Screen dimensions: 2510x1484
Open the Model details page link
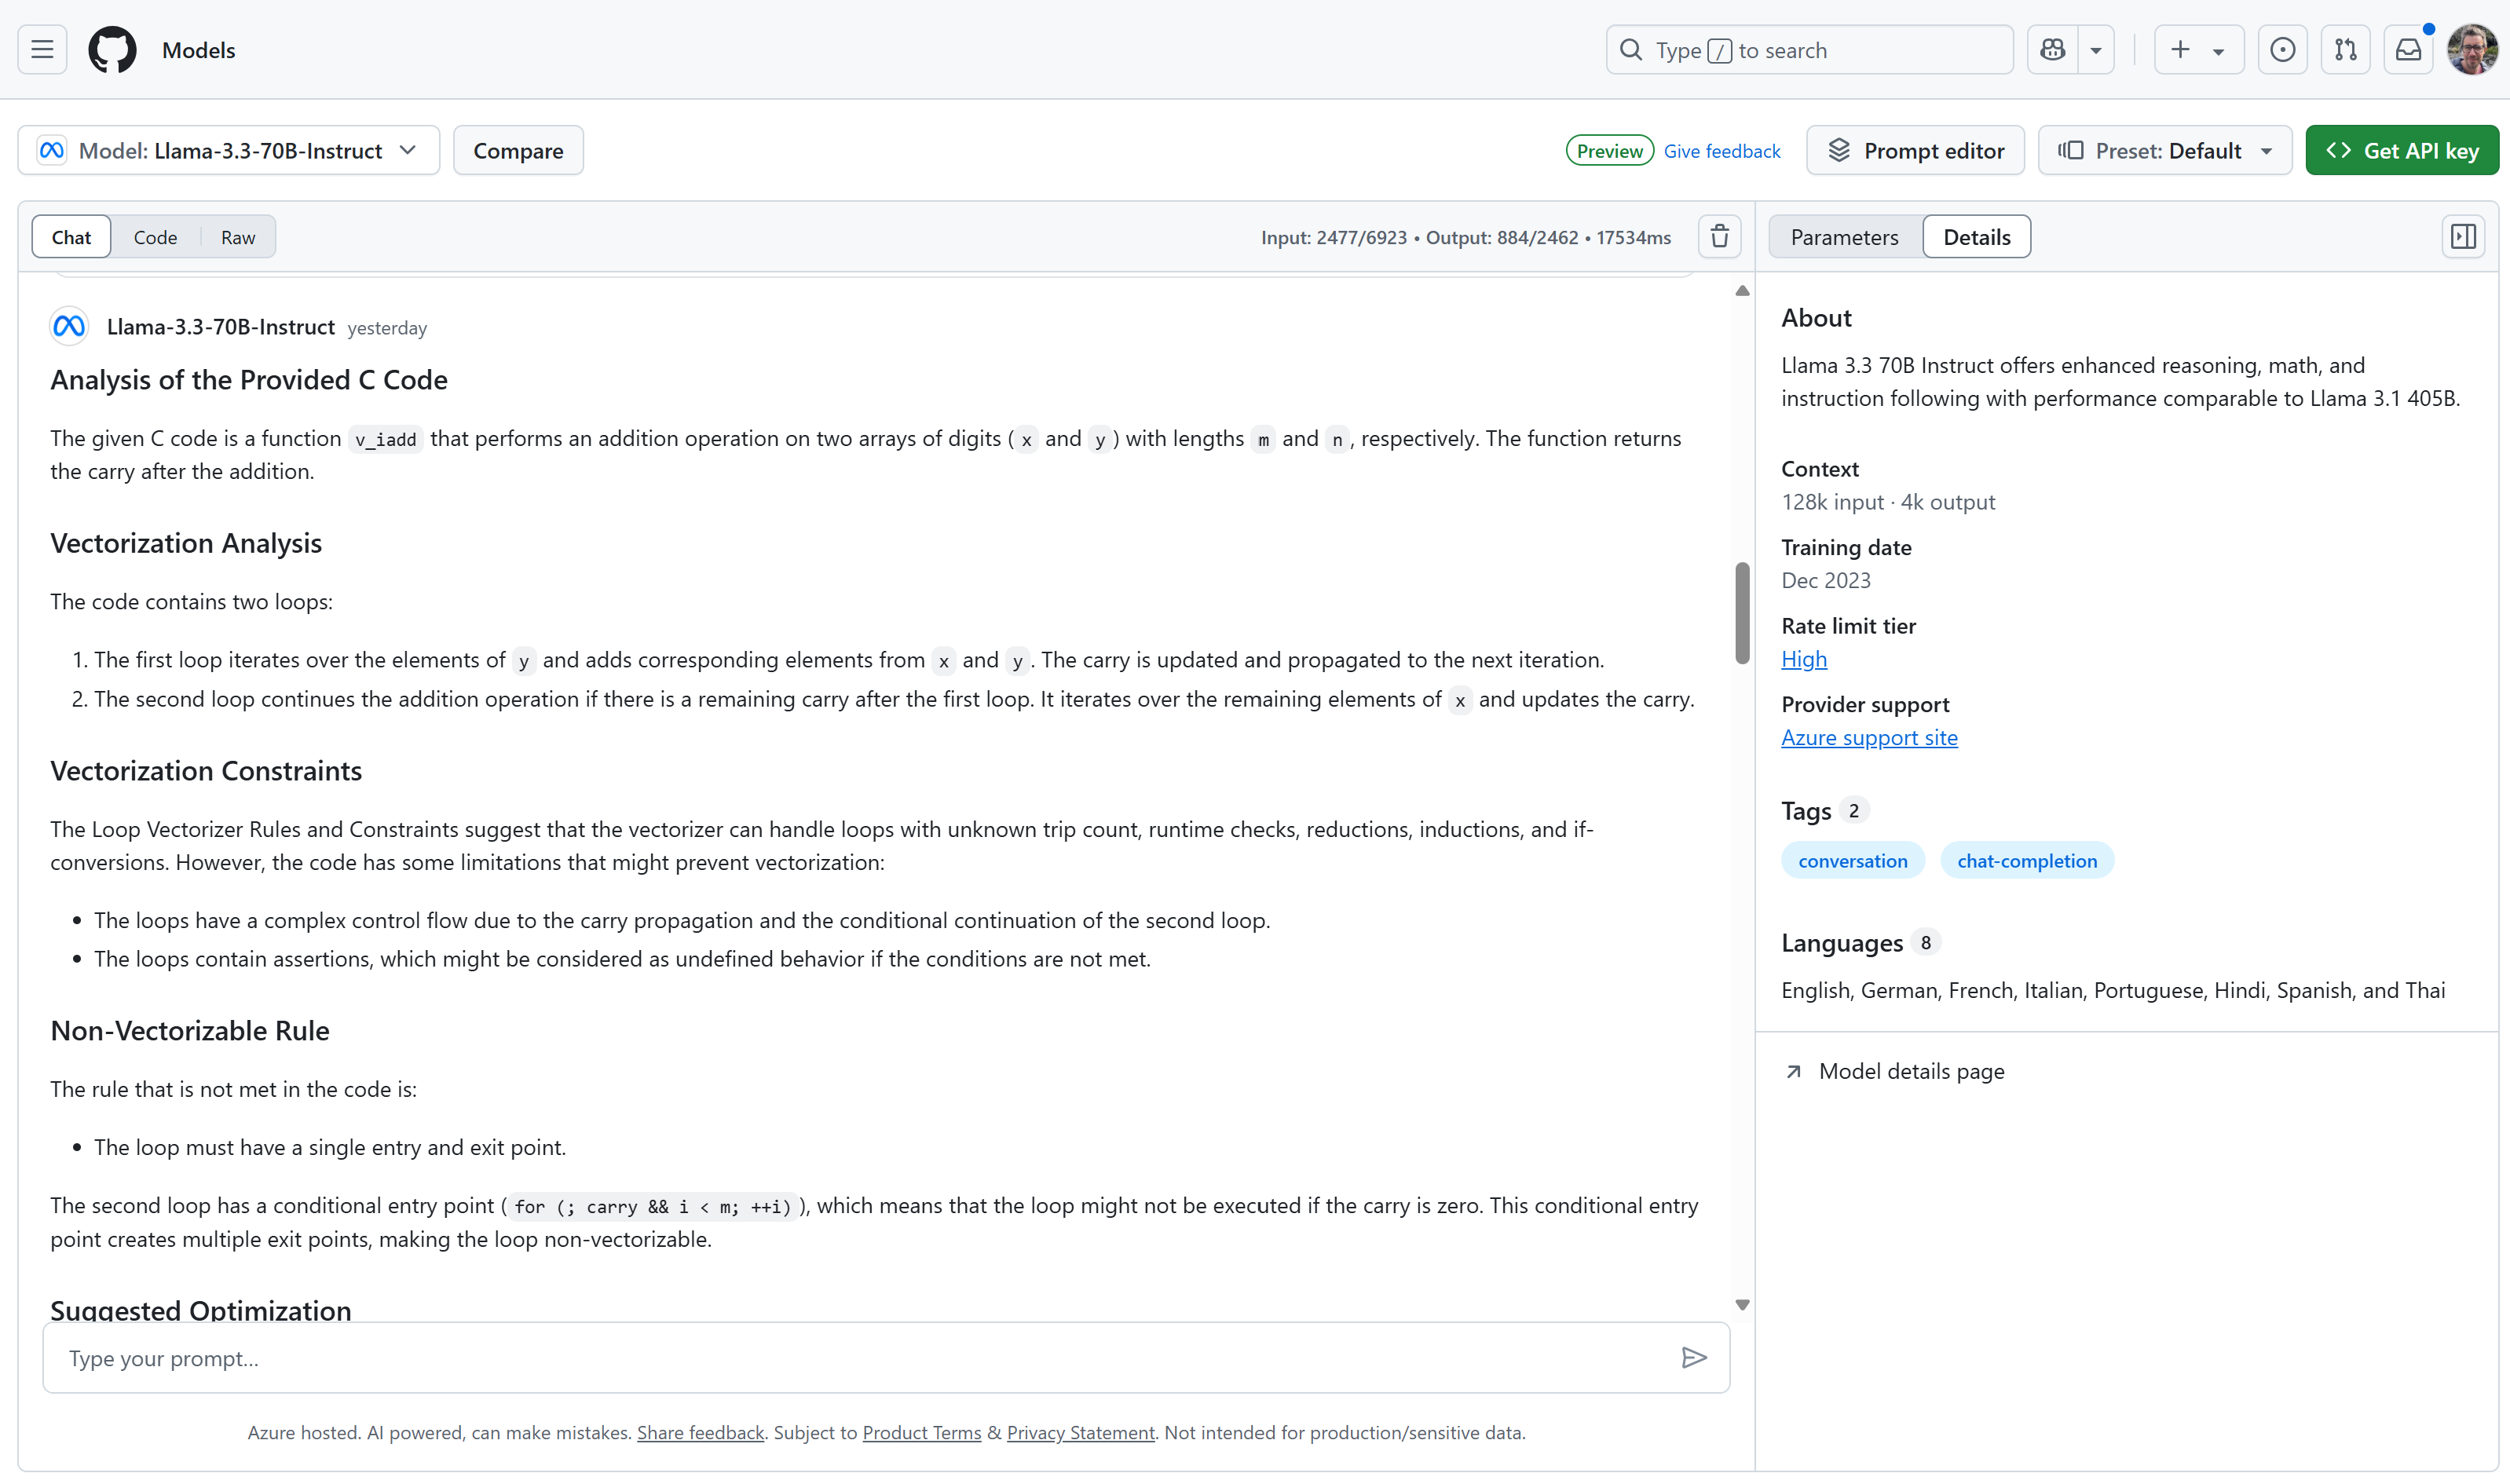[x=1911, y=1071]
